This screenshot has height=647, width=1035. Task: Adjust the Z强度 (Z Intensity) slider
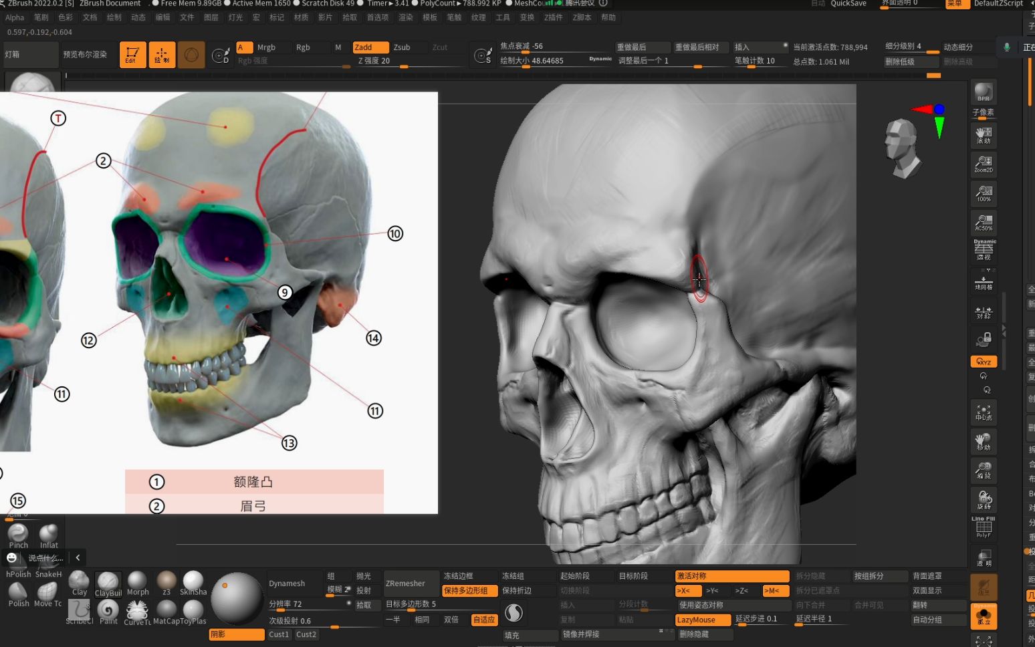pos(411,61)
